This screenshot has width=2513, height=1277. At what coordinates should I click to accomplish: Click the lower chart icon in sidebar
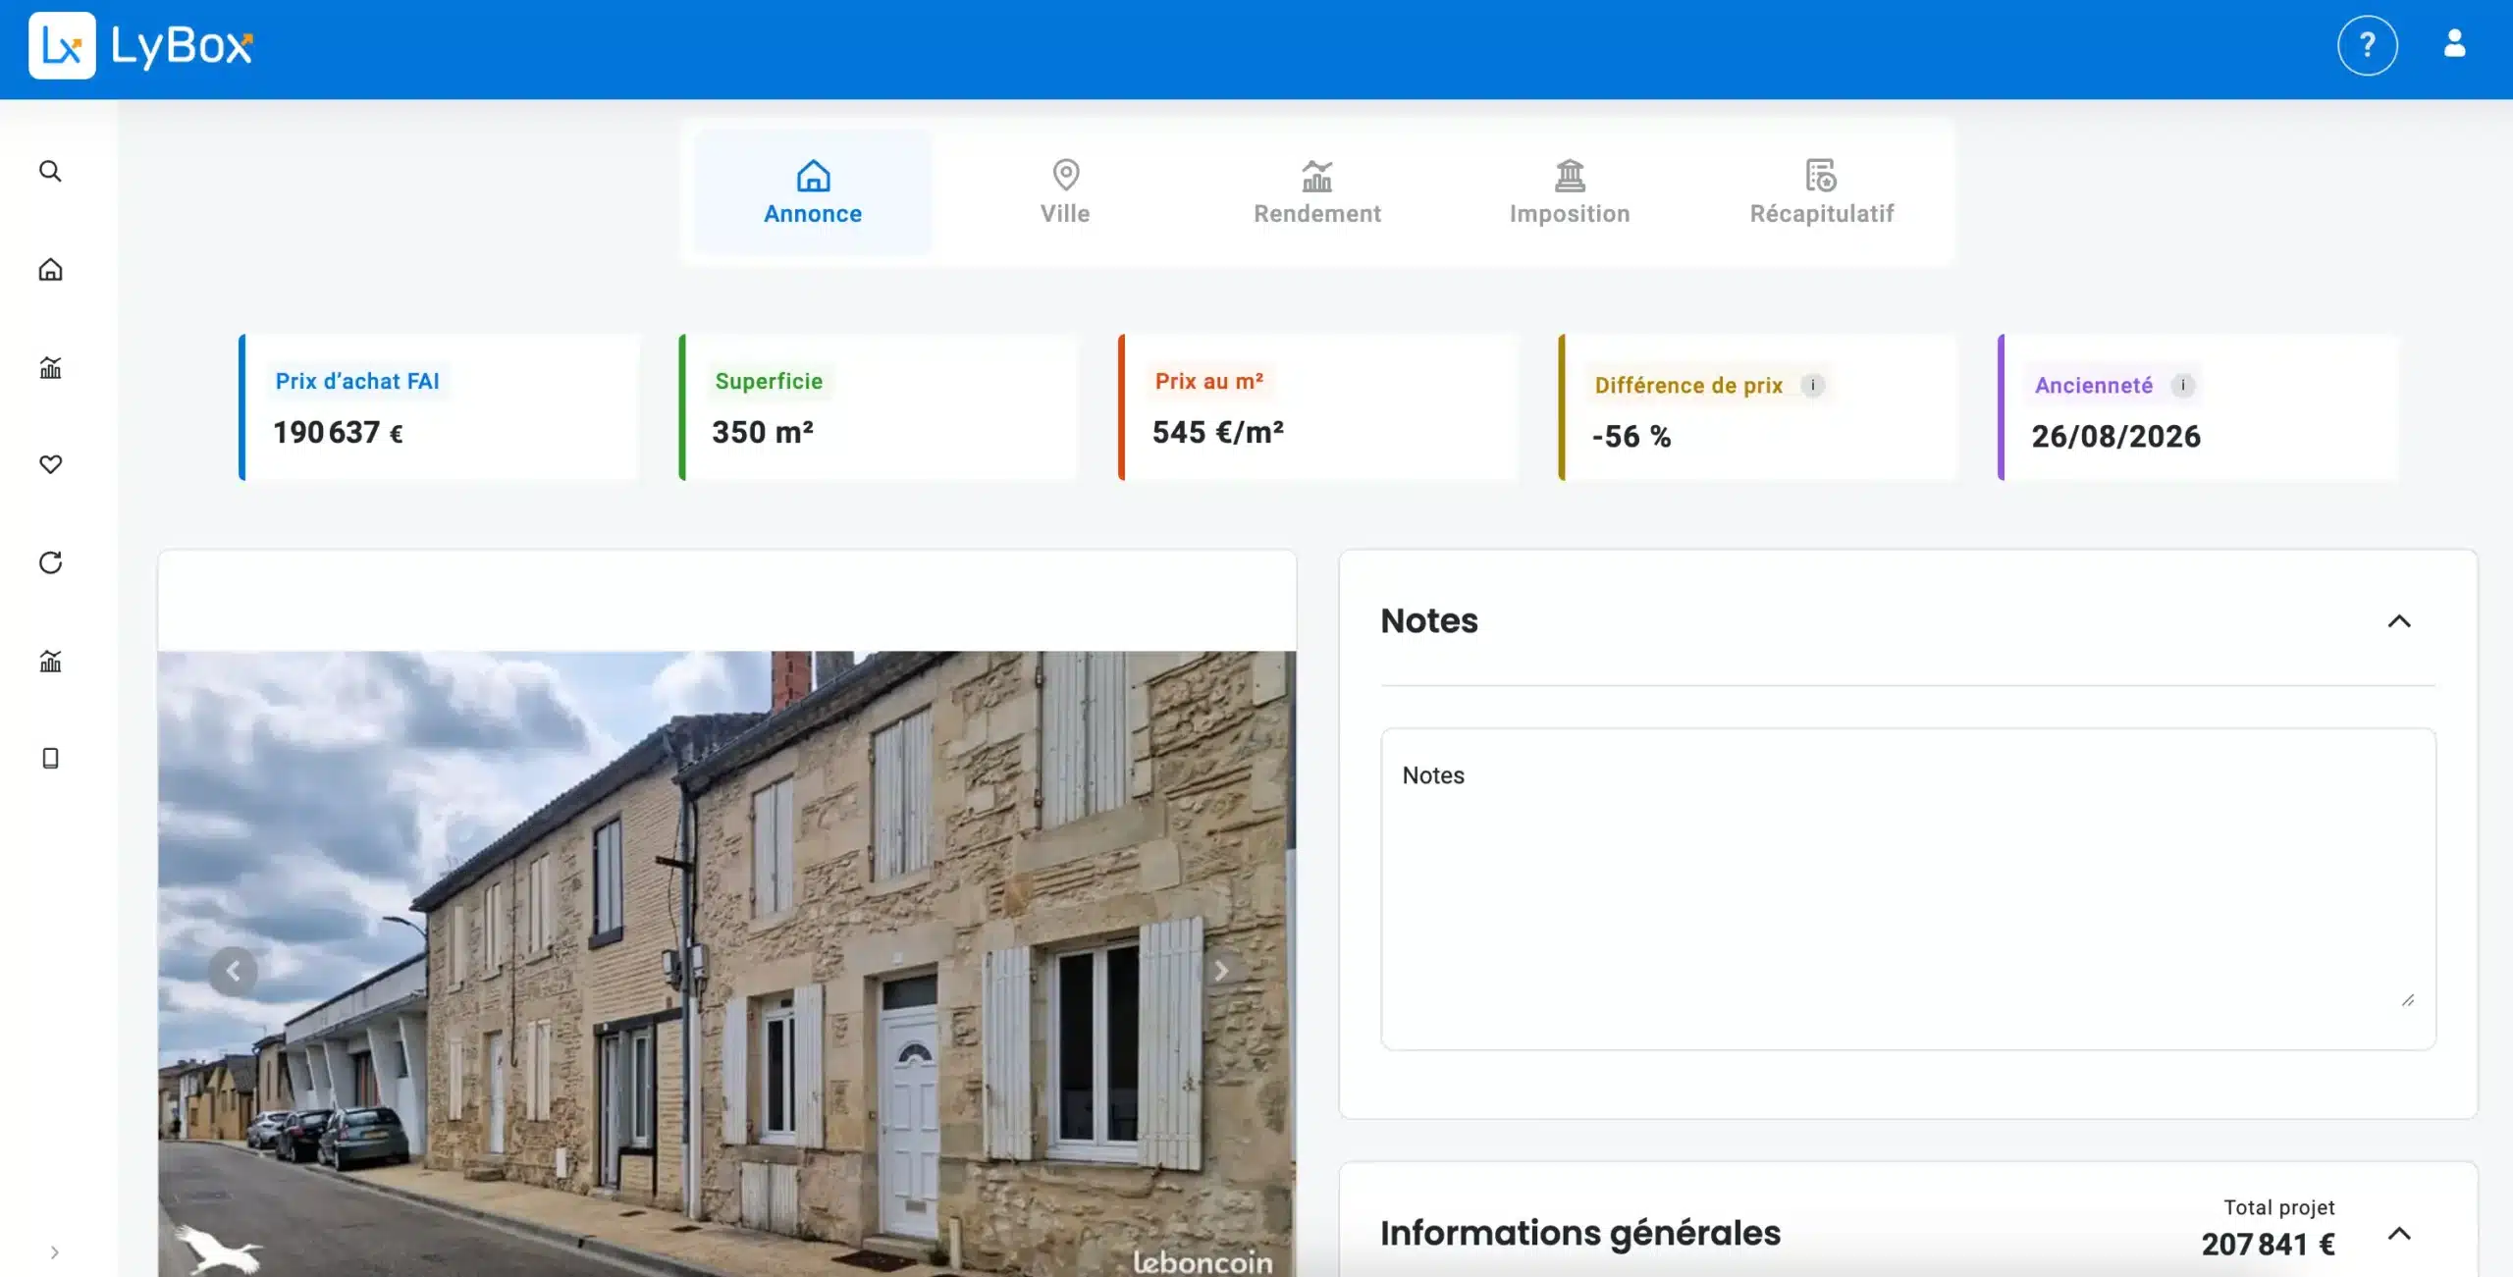tap(50, 661)
